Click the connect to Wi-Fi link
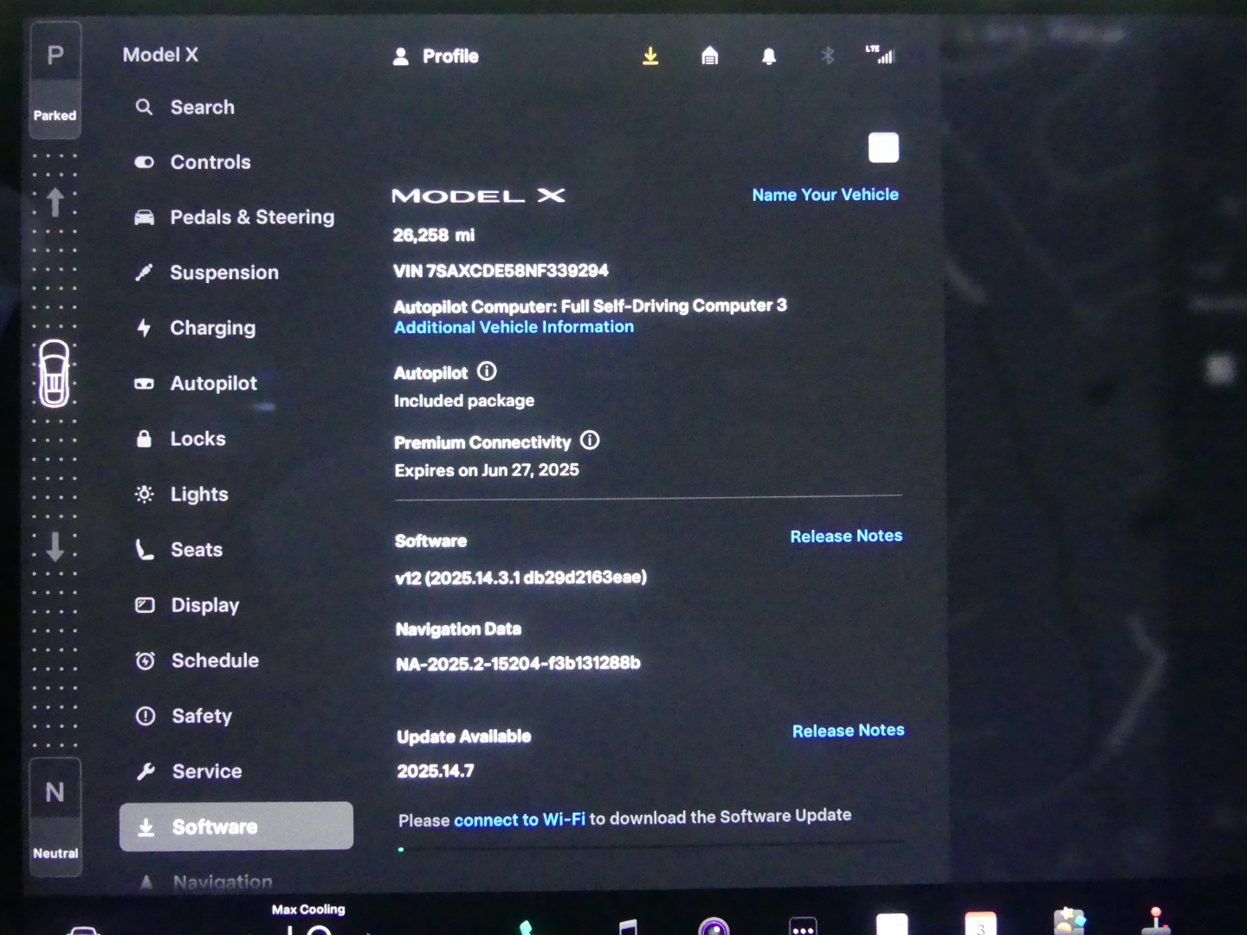Image resolution: width=1247 pixels, height=935 pixels. tap(519, 820)
